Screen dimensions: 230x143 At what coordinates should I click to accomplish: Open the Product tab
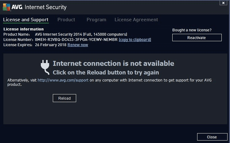[x=66, y=20]
